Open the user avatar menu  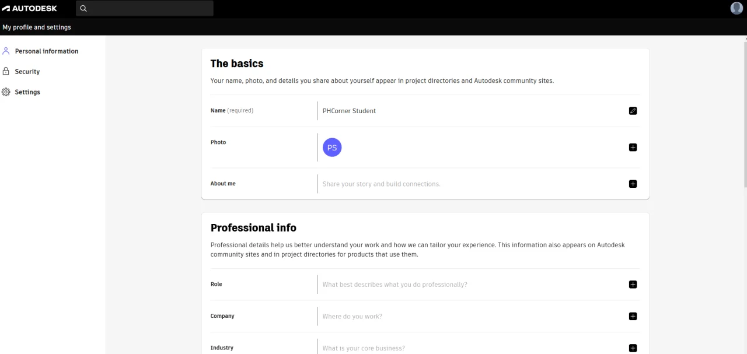(736, 8)
